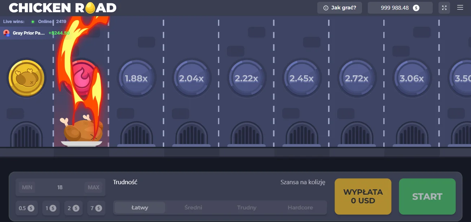Open the Jak grać? help button
The width and height of the screenshot is (471, 222).
339,8
